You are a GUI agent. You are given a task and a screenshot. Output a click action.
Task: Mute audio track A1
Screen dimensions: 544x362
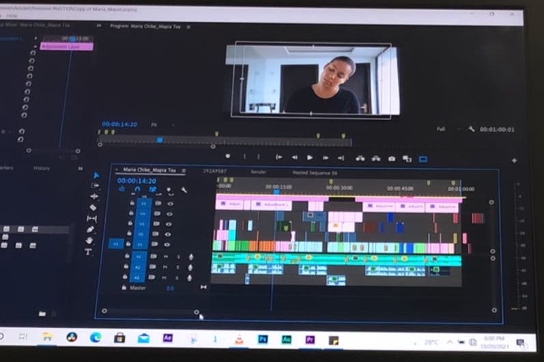pyautogui.click(x=165, y=257)
